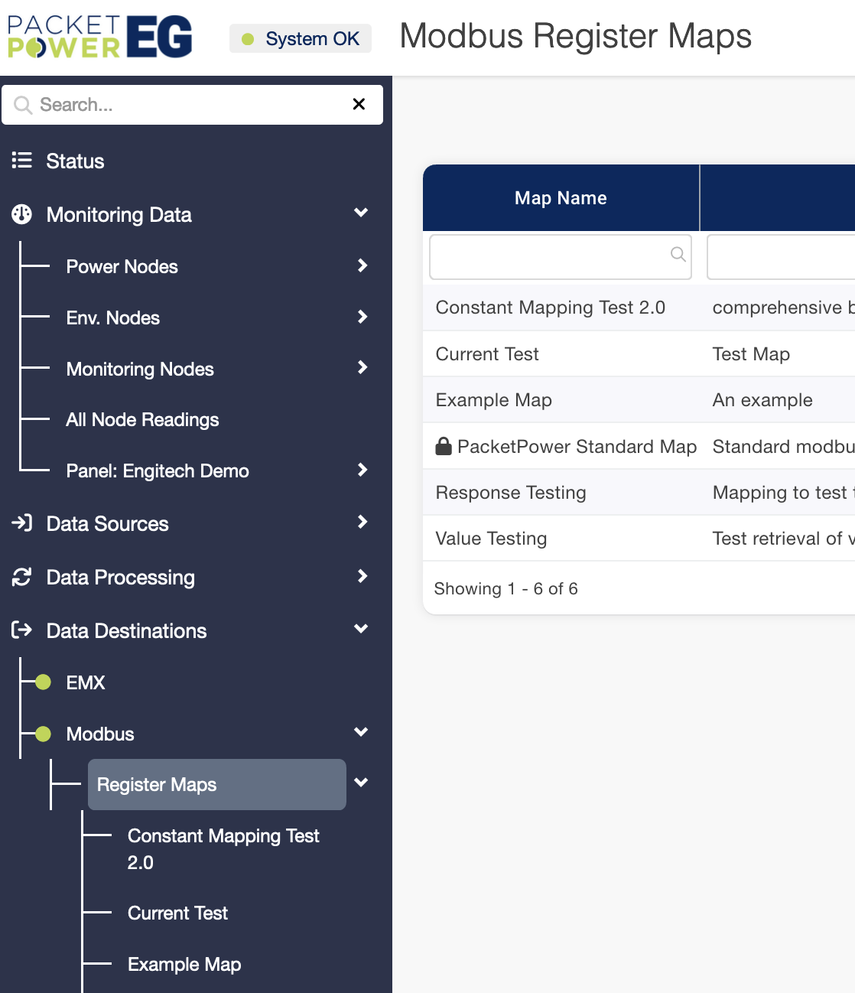Click the Monitoring Data gauge icon
The height and width of the screenshot is (993, 855).
[21, 214]
